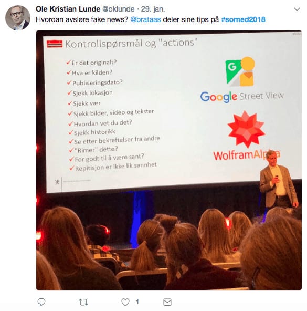Open the 29. jan. timestamp link
The height and width of the screenshot is (311, 307).
(153, 9)
